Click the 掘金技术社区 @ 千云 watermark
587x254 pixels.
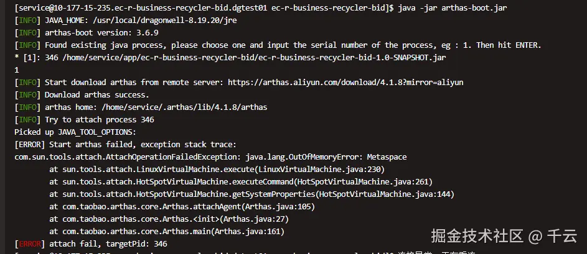tap(504, 237)
